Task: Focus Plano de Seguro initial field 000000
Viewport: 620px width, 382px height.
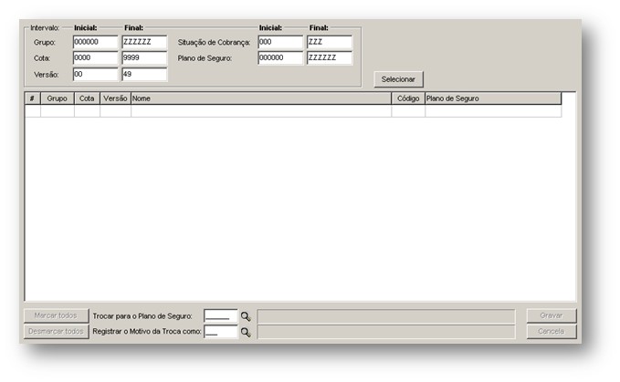Action: coord(280,58)
